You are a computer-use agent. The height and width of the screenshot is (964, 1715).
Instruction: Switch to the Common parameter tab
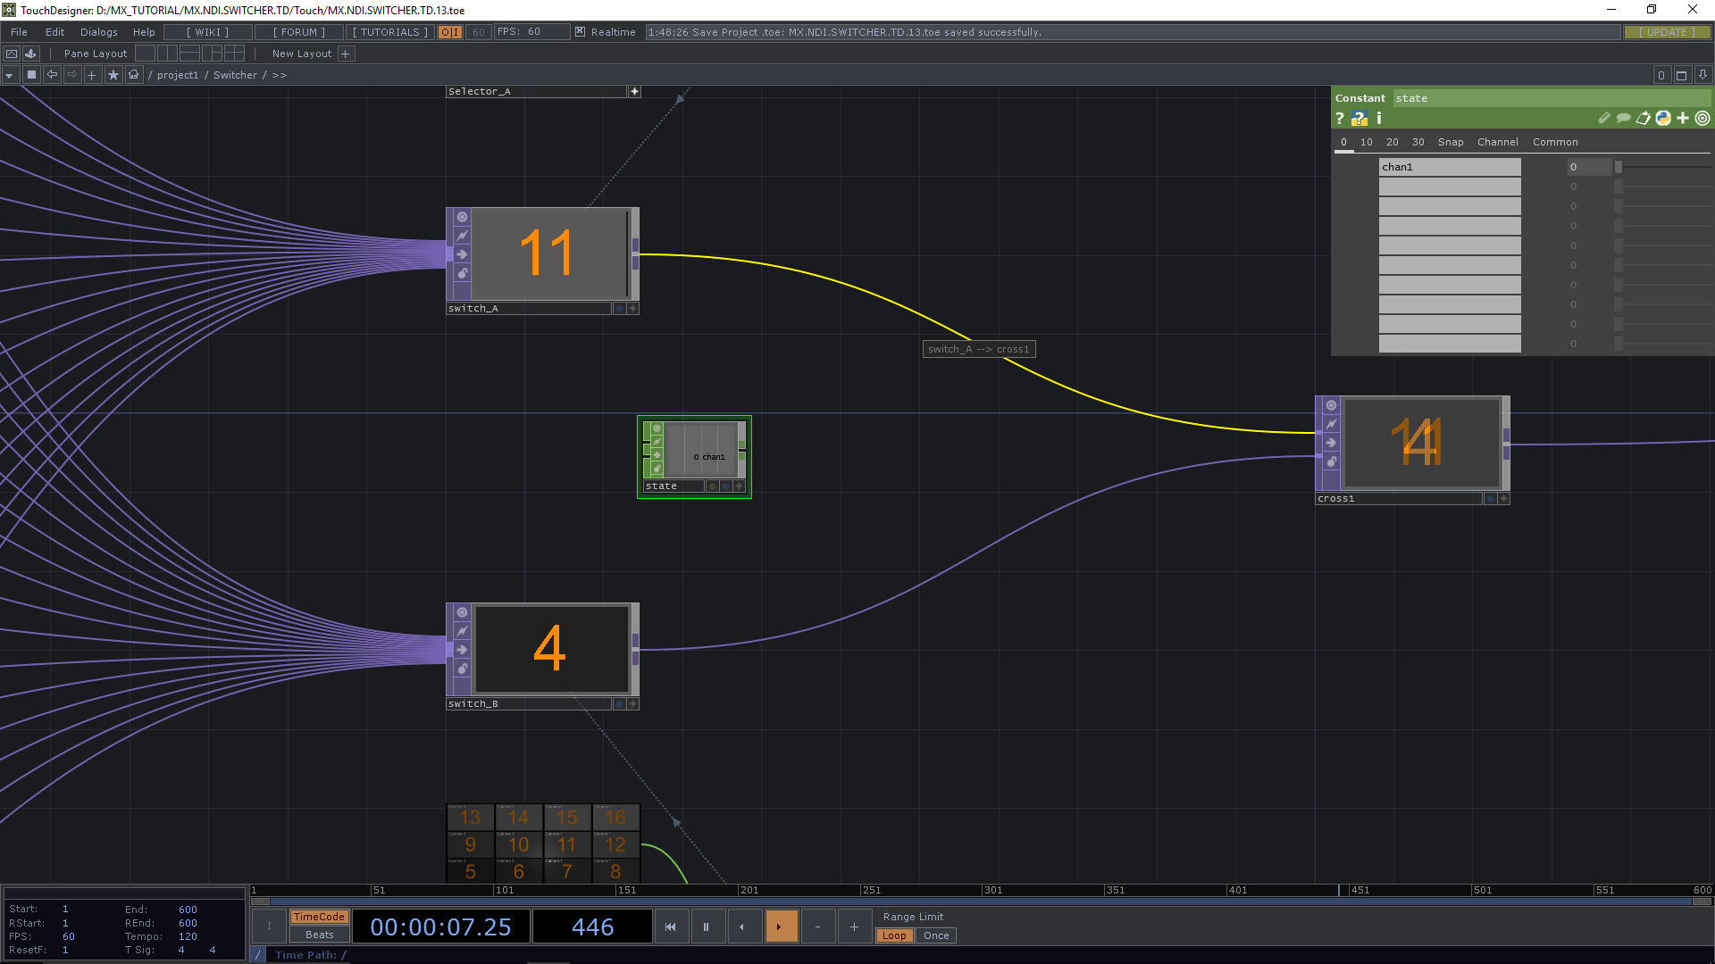1555,142
